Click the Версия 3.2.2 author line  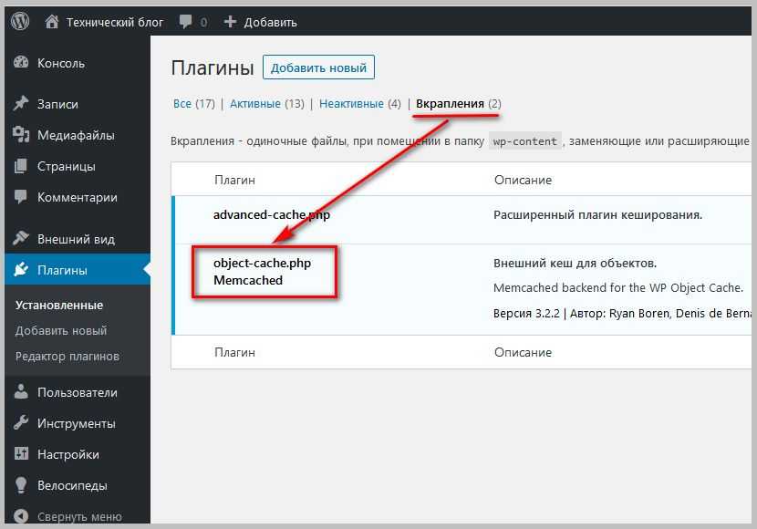pyautogui.click(x=622, y=313)
